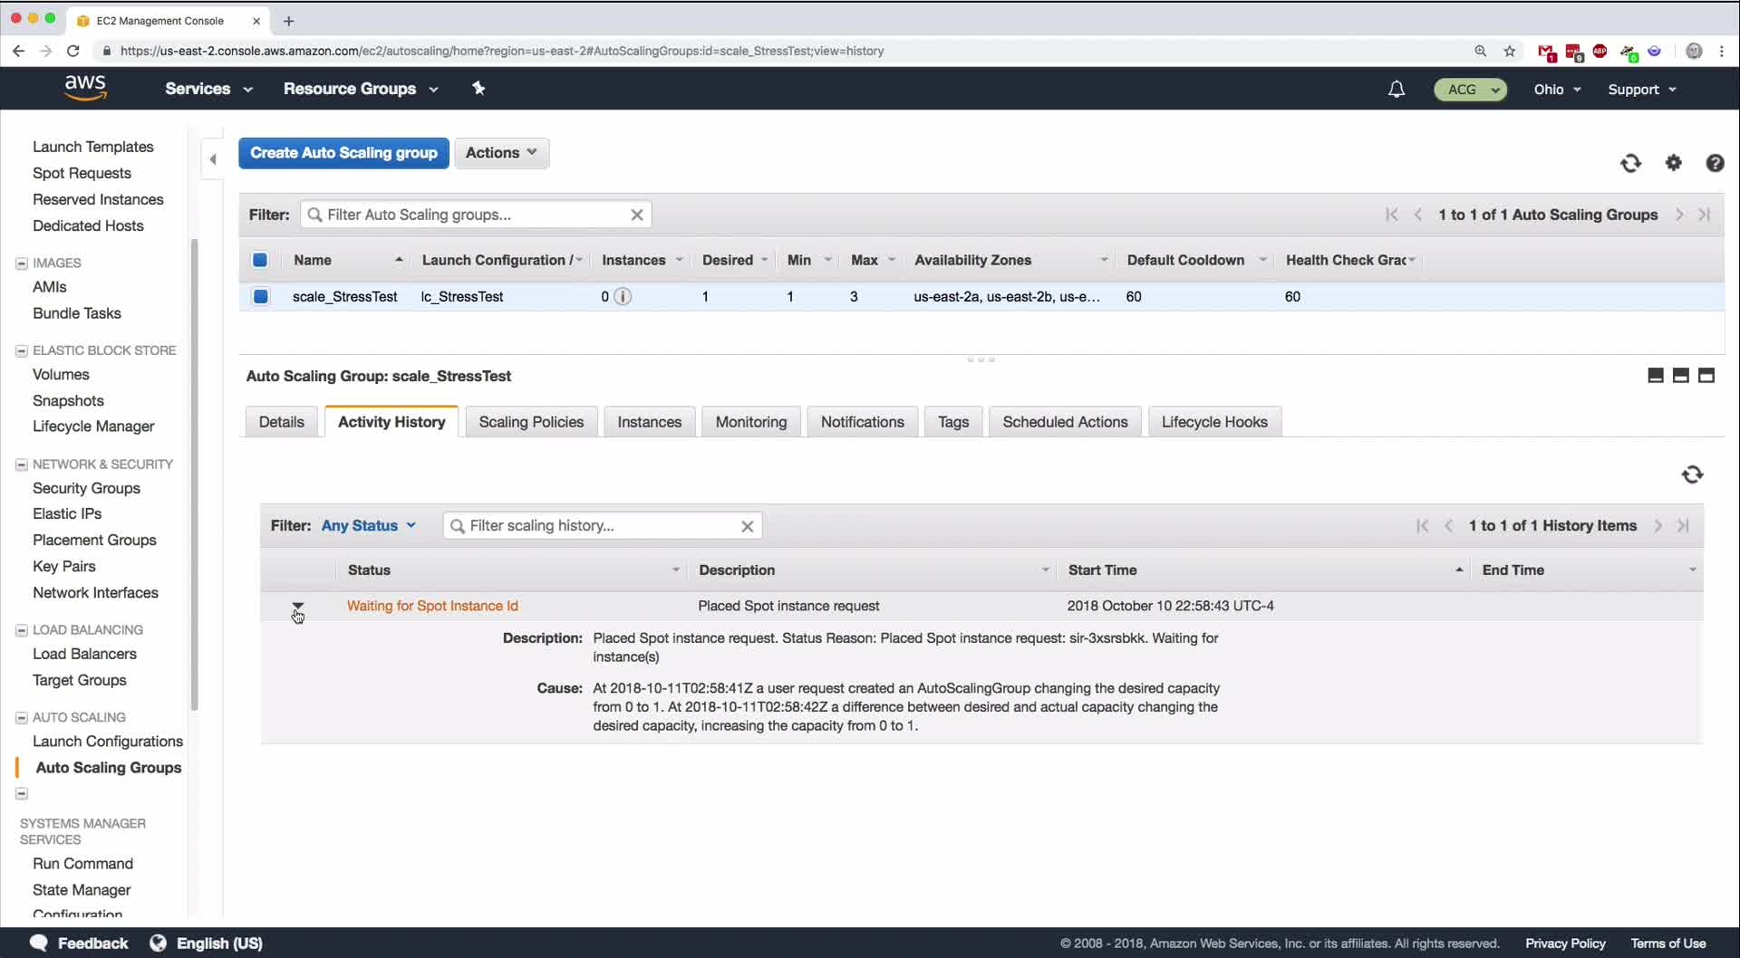Switch to the Scaling Policies tab
This screenshot has height=958, width=1740.
point(531,422)
